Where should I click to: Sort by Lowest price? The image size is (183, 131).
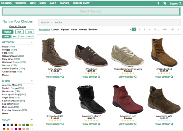[55, 30]
